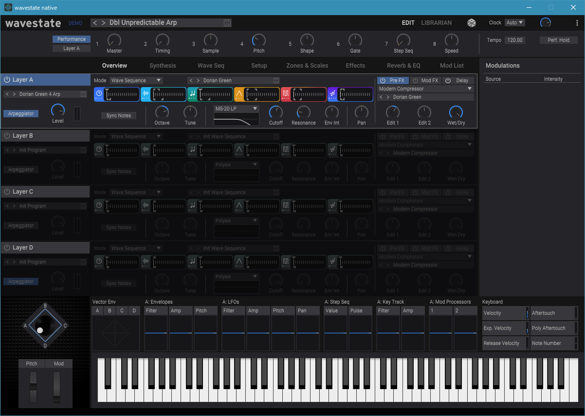
Task: Click Layer B Timing lane clock icon
Action: [99, 150]
